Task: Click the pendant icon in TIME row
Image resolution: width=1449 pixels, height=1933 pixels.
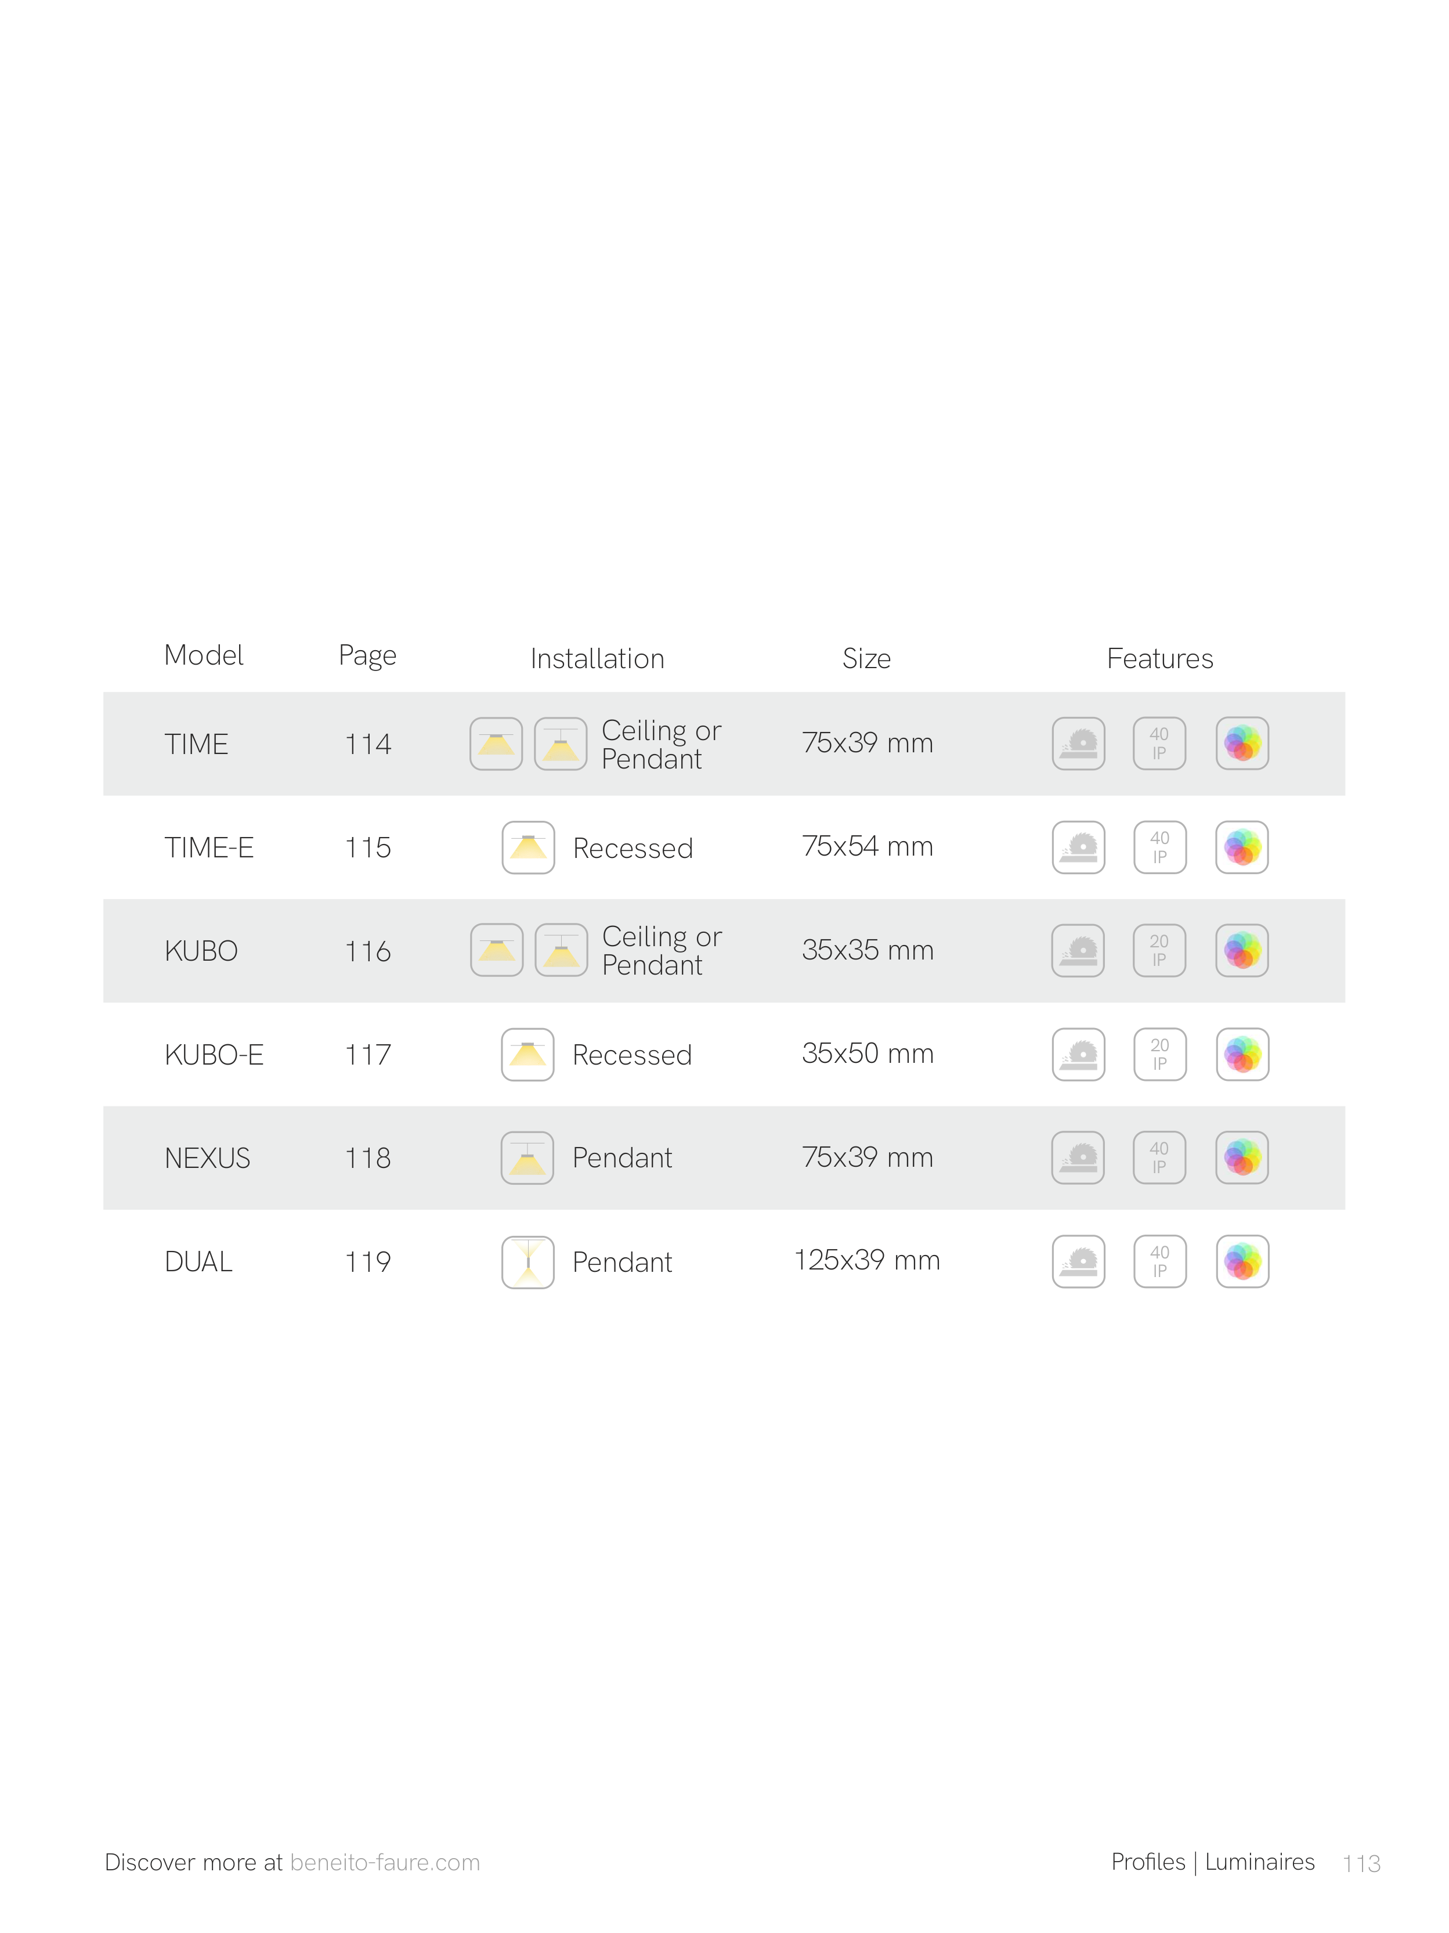Action: pos(560,744)
